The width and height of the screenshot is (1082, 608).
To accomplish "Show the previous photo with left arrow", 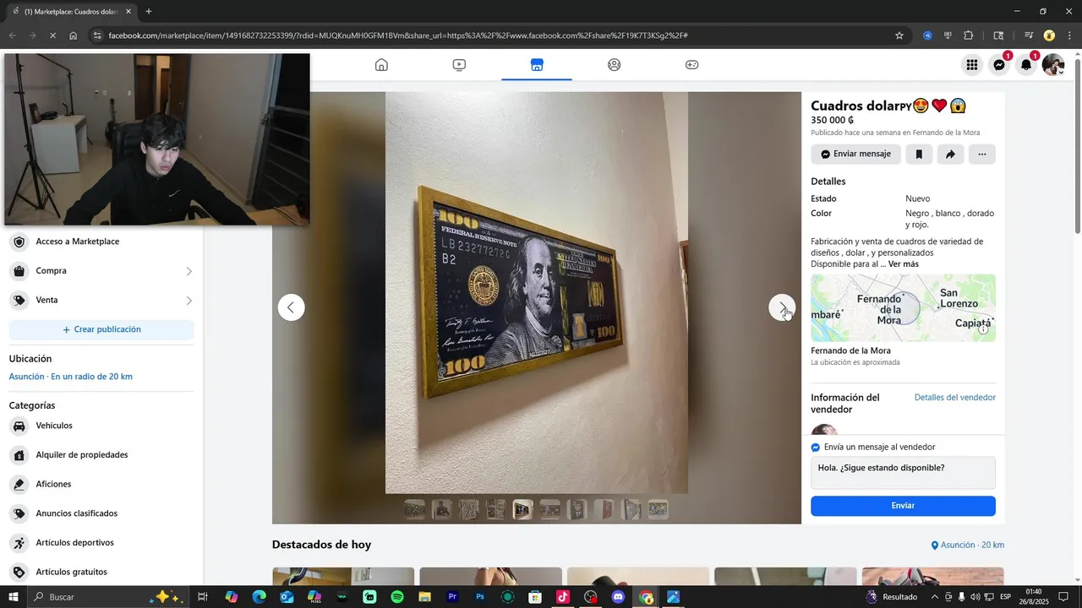I will (291, 307).
